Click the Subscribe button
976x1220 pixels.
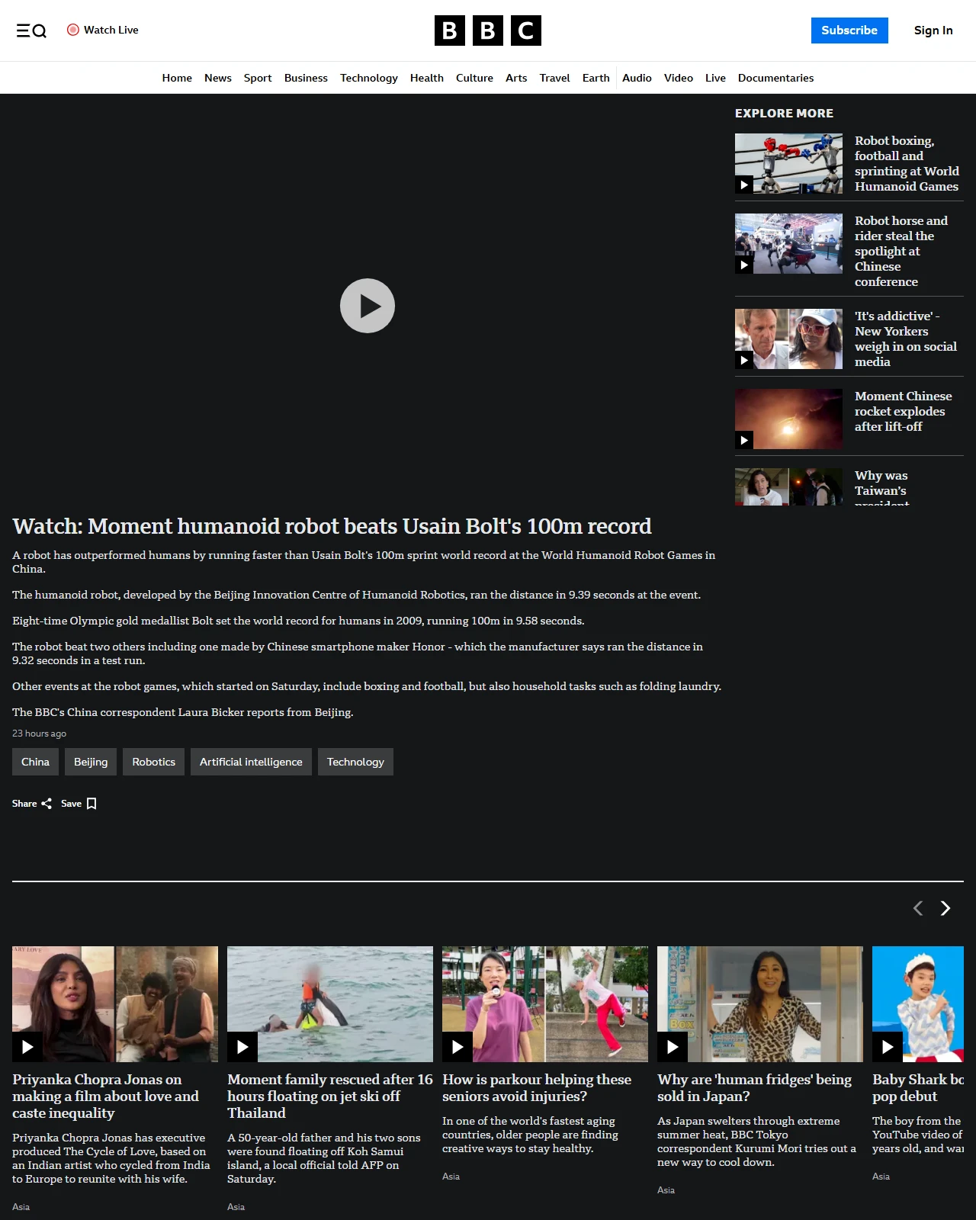849,30
